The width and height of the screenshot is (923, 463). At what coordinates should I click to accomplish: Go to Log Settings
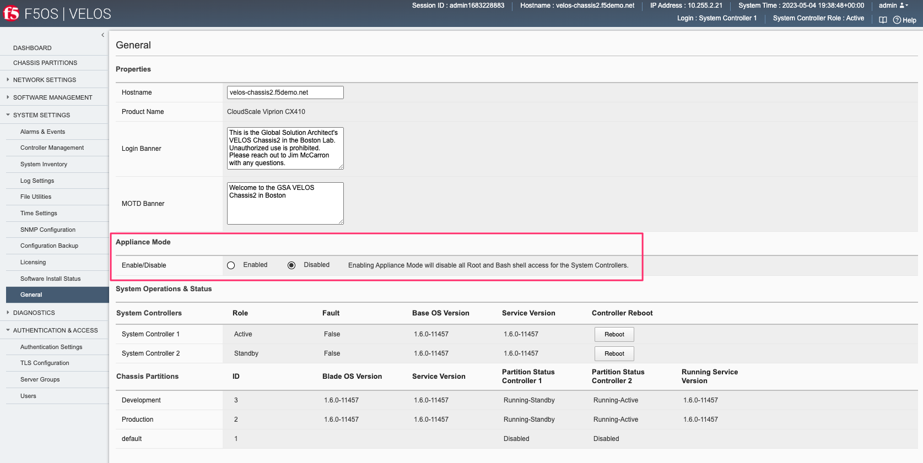(37, 181)
